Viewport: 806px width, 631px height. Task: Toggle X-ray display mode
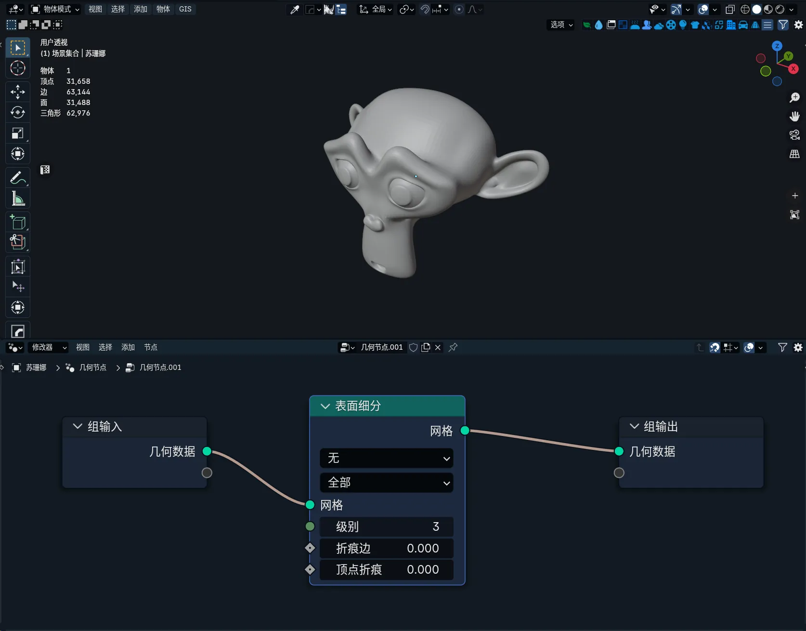pos(730,9)
